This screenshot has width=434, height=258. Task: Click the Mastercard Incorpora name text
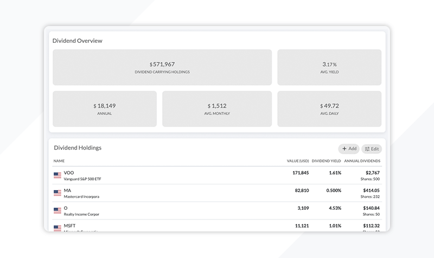click(81, 197)
